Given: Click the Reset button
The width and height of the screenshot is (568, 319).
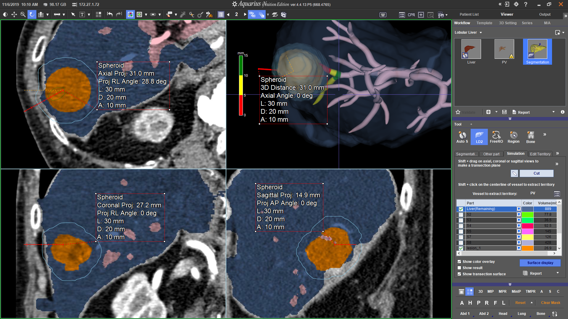Looking at the screenshot, I should [520, 303].
